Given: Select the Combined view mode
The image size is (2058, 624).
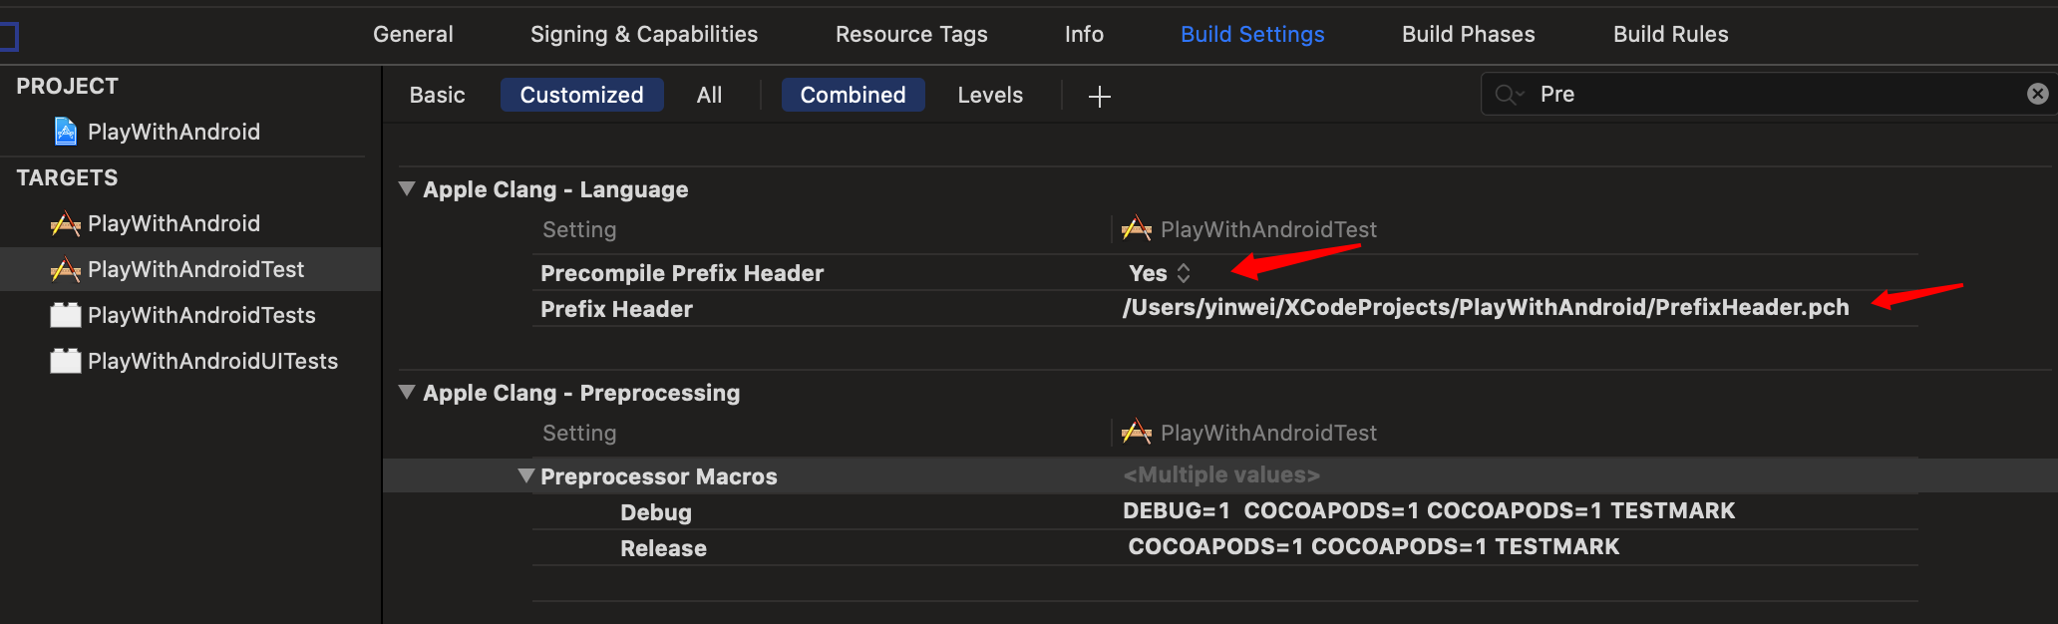Looking at the screenshot, I should [x=854, y=95].
